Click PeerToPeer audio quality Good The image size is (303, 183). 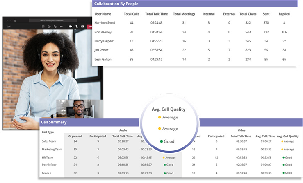[169, 165]
